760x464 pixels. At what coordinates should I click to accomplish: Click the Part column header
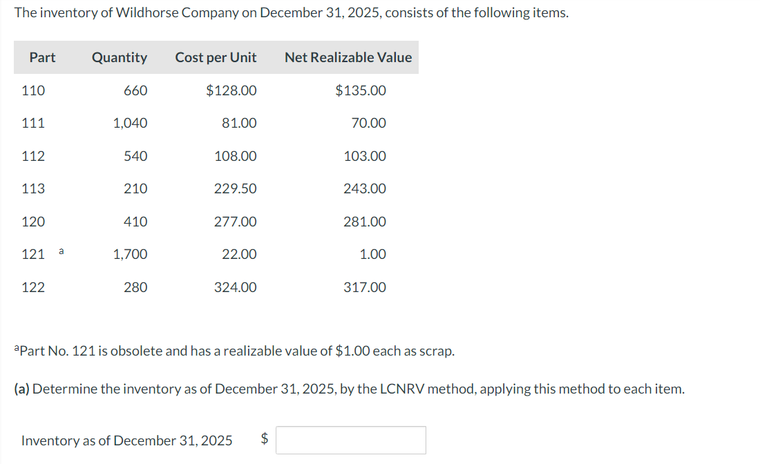(x=42, y=57)
